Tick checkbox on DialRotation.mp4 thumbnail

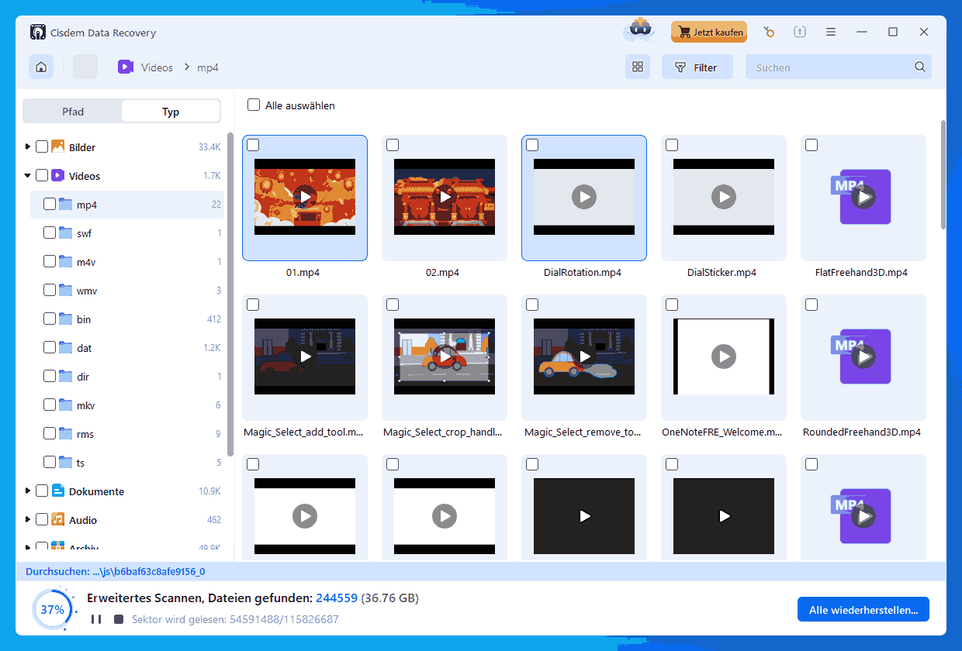click(532, 145)
